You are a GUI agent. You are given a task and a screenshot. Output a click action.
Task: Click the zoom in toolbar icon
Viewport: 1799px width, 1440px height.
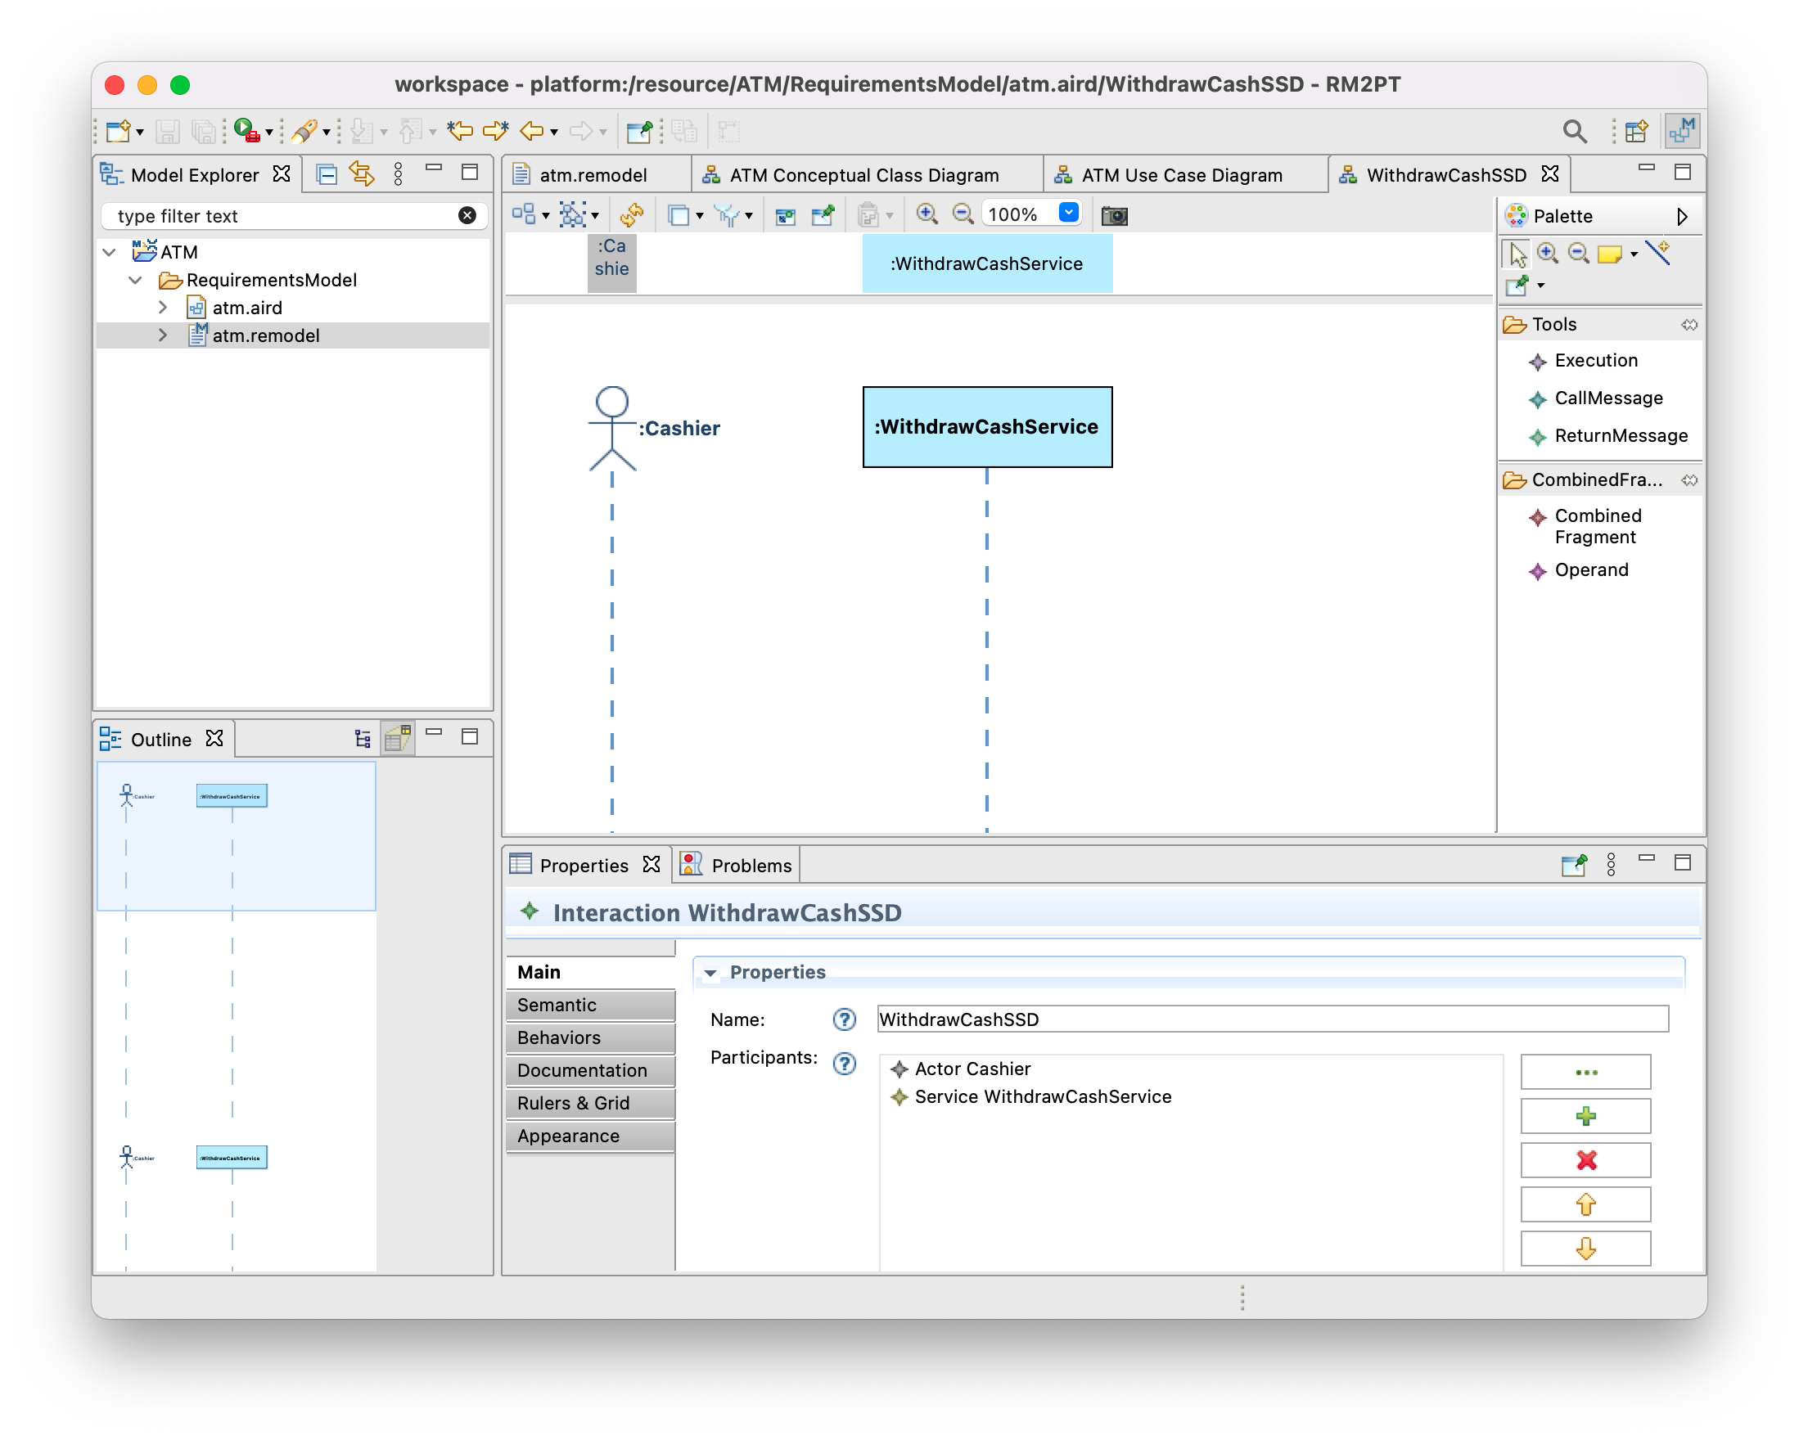click(x=926, y=214)
